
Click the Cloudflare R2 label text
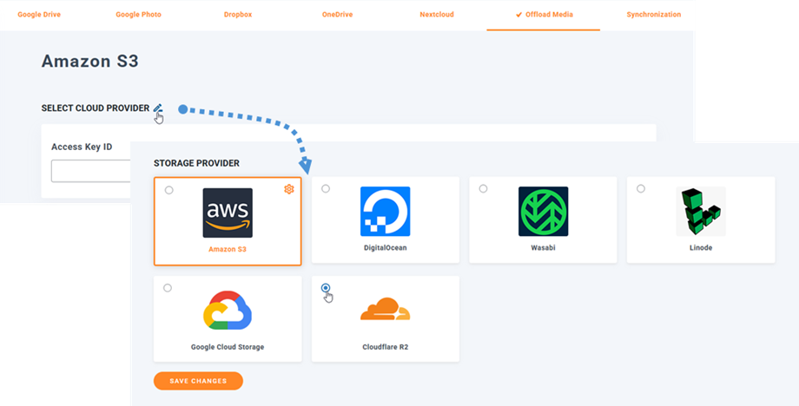386,348
